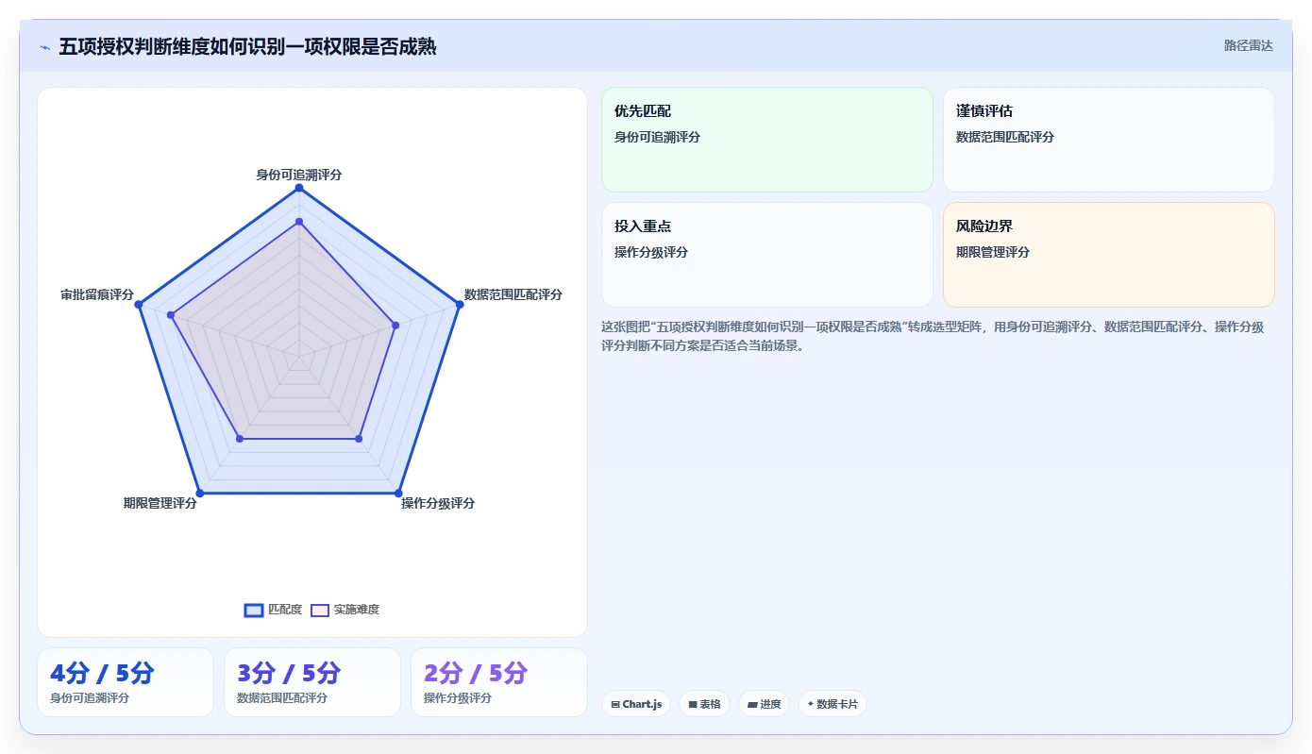Screen dimensions: 1312x754
Task: Open the 谨慎评估 card
Action: pos(1109,140)
